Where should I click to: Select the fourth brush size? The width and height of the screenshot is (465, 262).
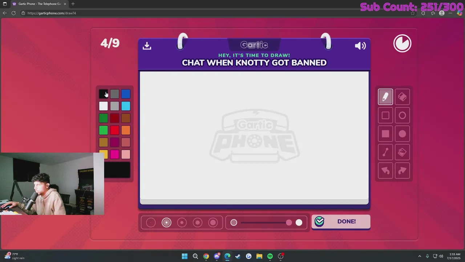pyautogui.click(x=198, y=222)
